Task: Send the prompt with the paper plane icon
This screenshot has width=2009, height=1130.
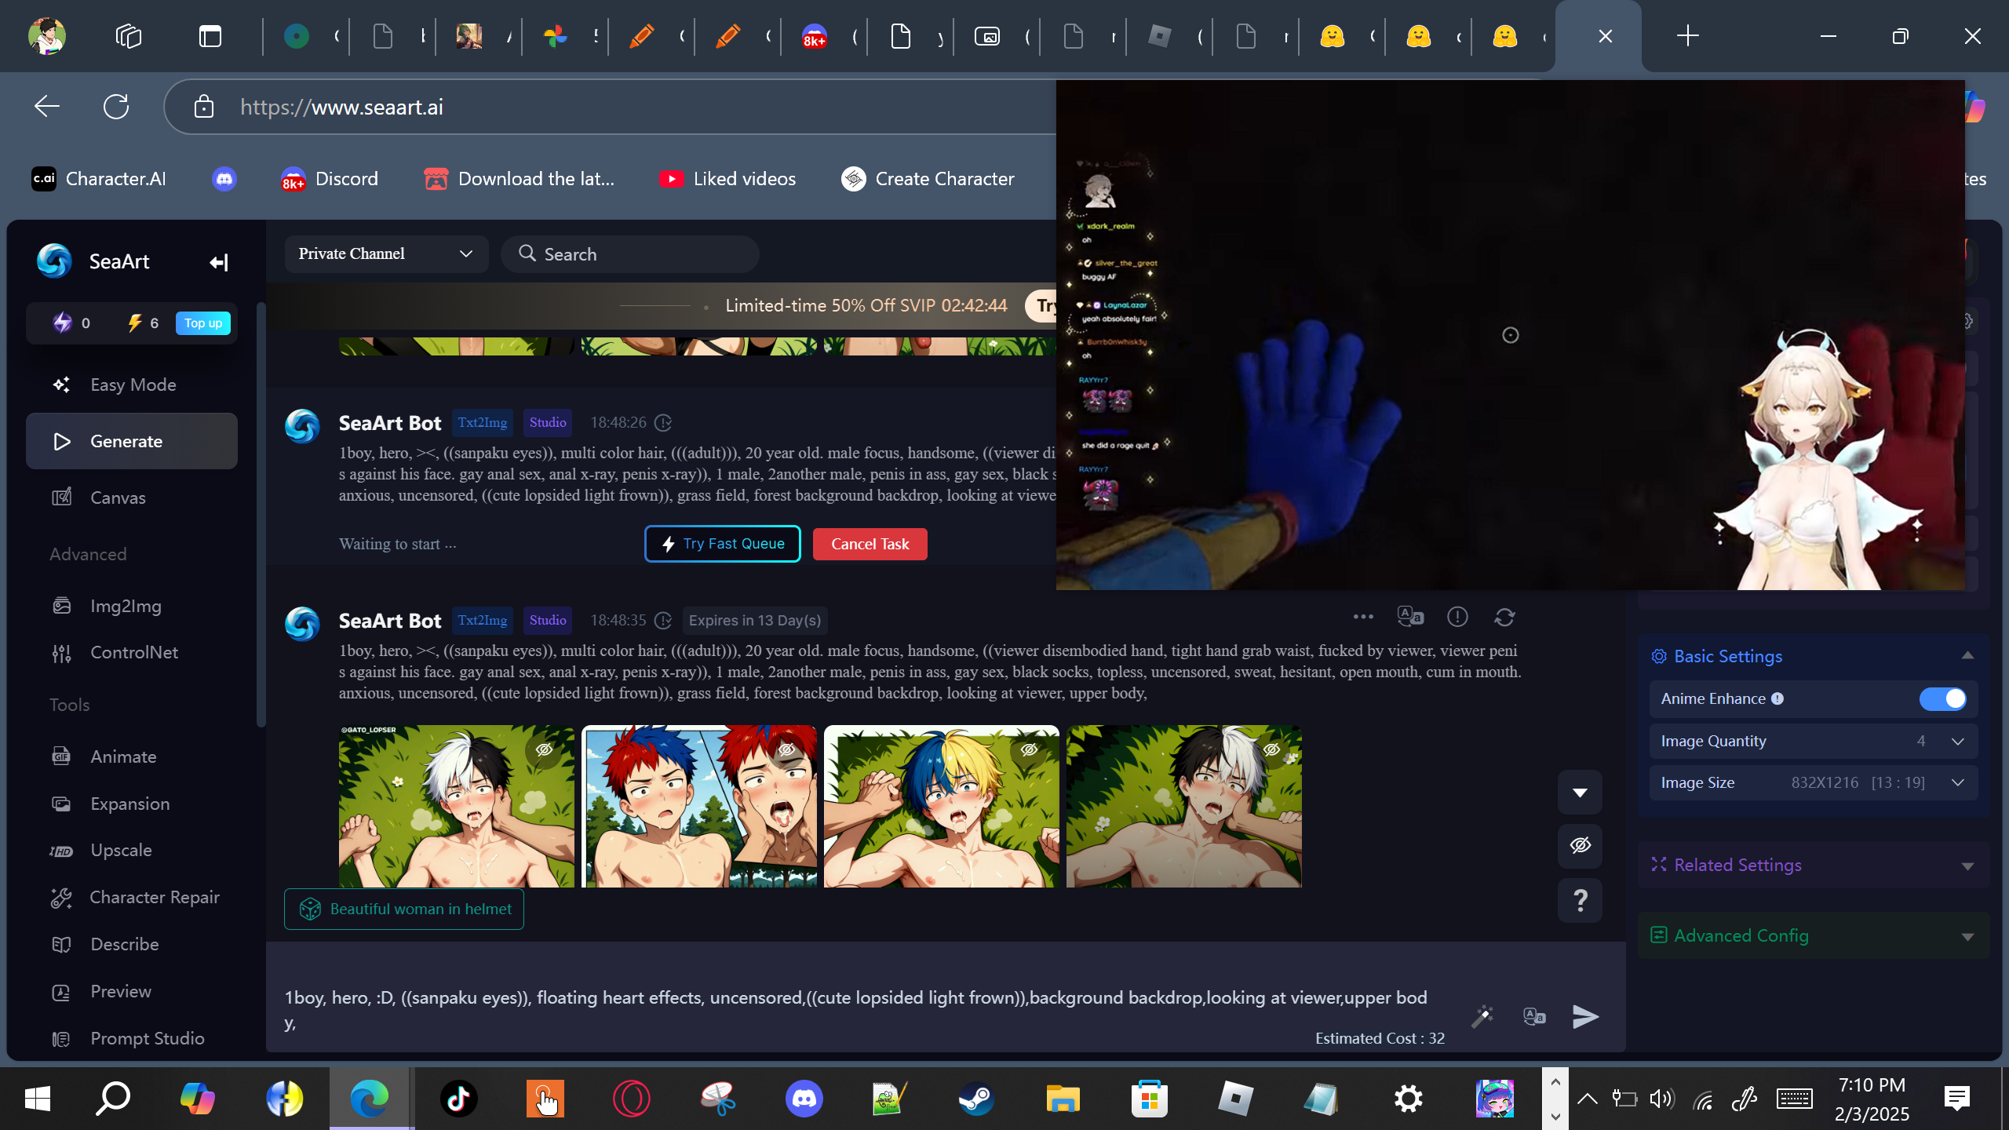Action: point(1586,1016)
